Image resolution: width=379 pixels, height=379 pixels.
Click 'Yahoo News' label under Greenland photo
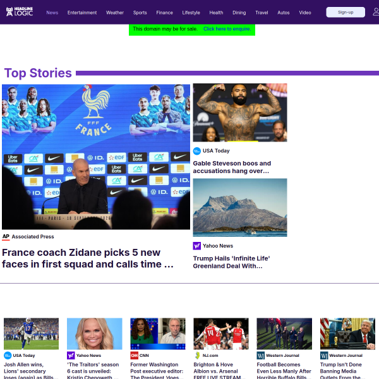[x=218, y=246]
